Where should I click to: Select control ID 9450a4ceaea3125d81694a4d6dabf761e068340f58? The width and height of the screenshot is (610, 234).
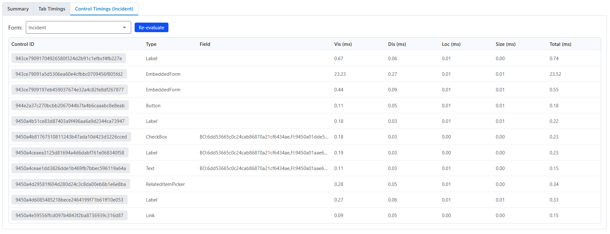coord(70,153)
